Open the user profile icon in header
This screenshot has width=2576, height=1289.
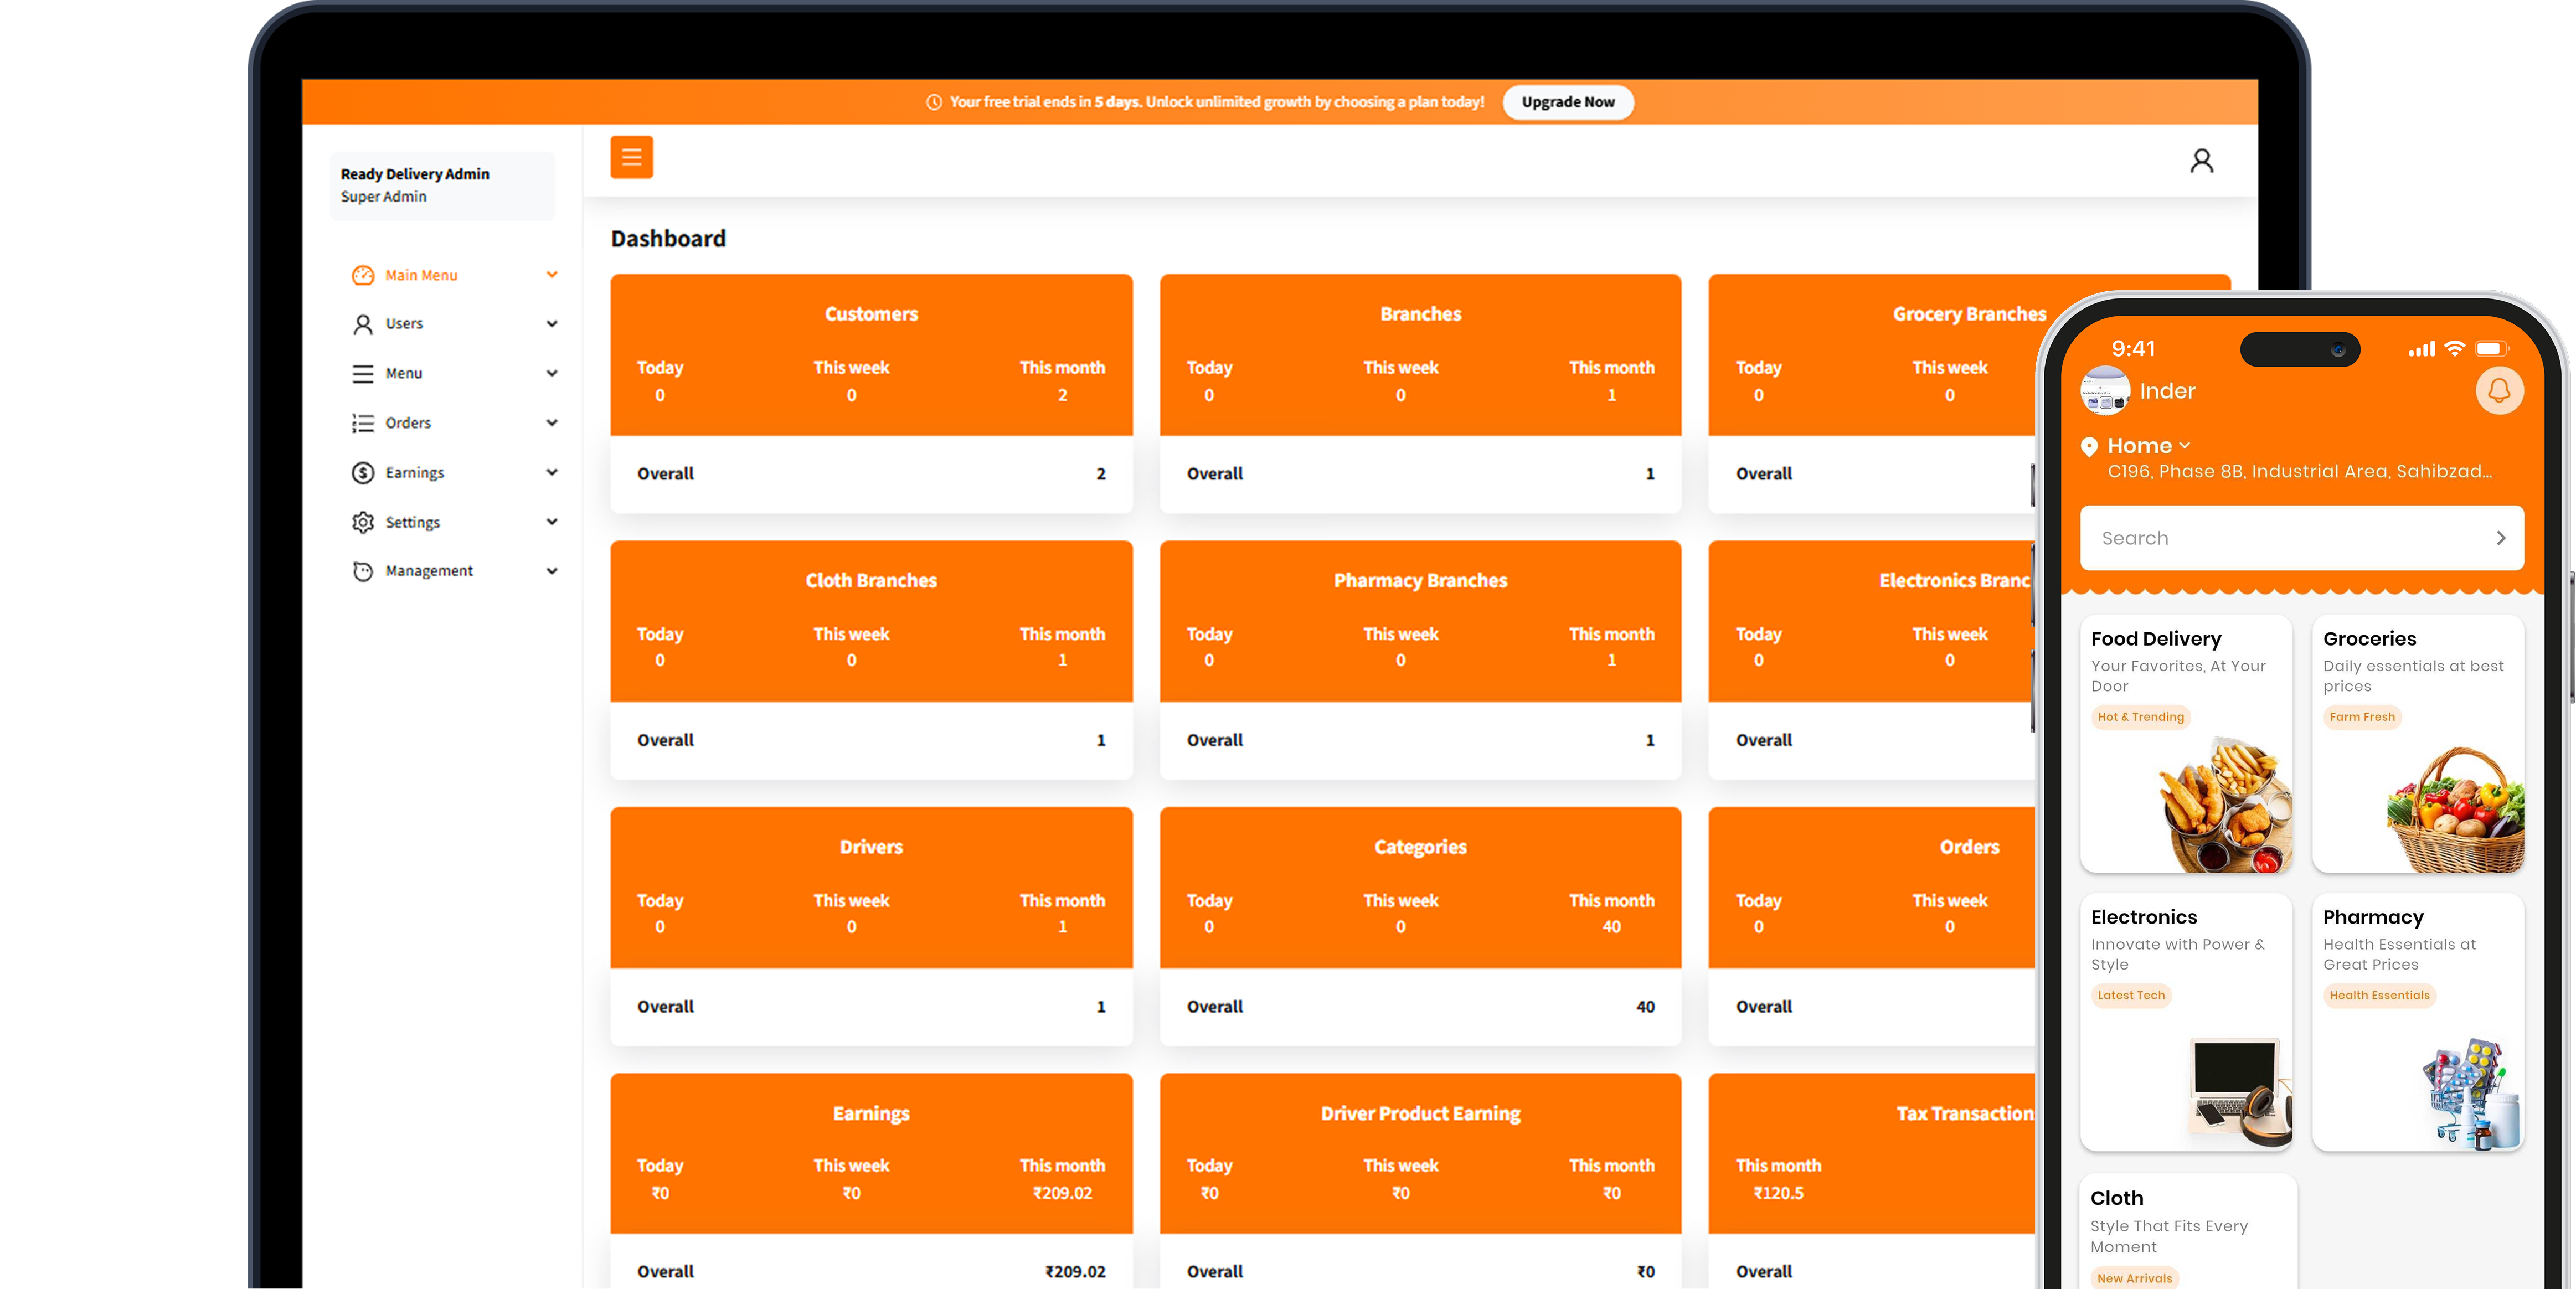pyautogui.click(x=2201, y=161)
